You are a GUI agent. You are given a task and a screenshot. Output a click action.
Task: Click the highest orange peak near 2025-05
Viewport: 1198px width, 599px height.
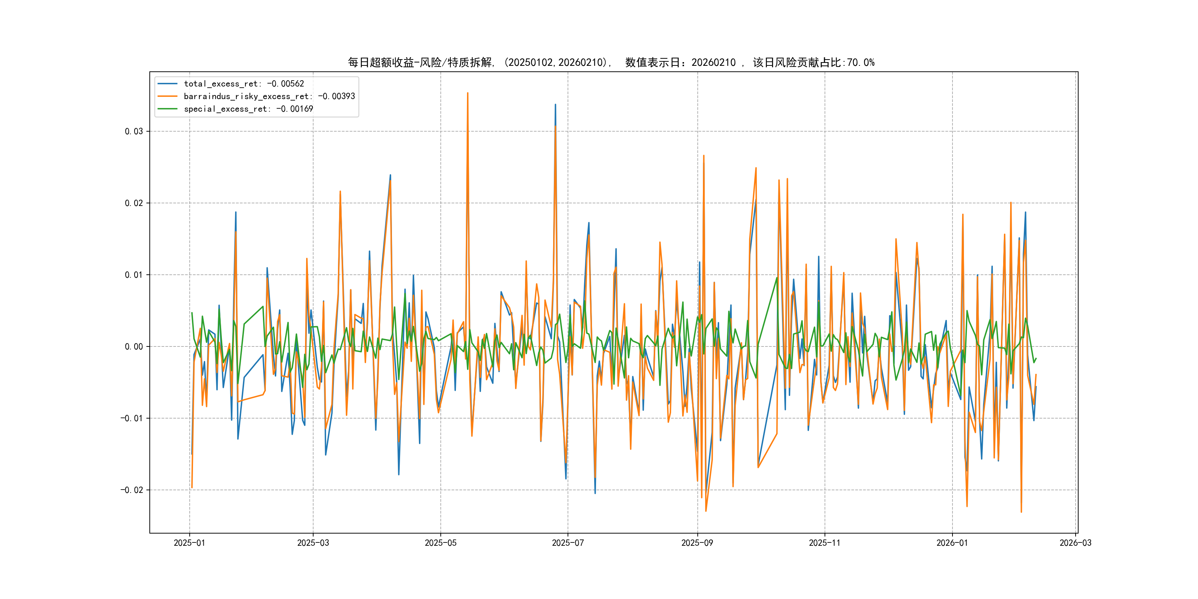[467, 94]
